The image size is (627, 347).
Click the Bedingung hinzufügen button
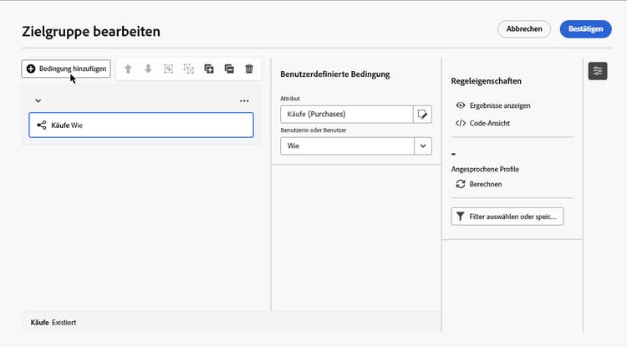[66, 69]
